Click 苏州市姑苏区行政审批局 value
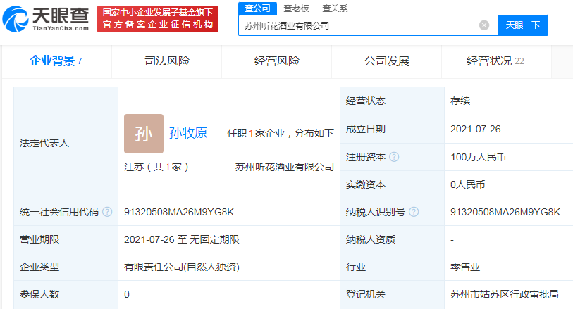Screen dimensions: 573x309 (505, 294)
